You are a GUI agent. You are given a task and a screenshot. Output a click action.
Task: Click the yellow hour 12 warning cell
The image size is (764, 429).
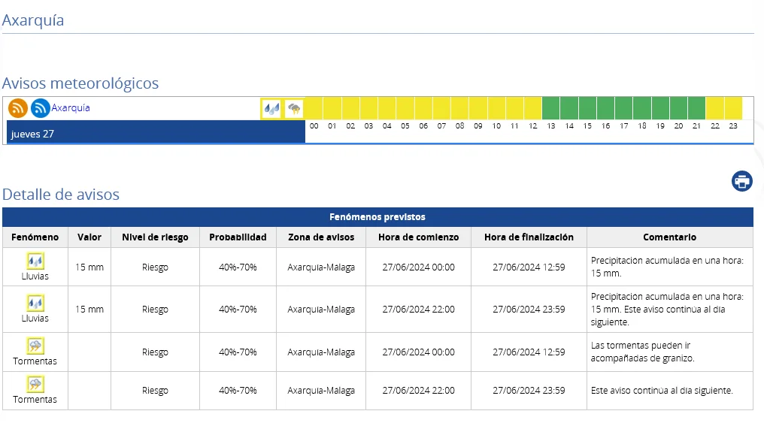click(533, 108)
